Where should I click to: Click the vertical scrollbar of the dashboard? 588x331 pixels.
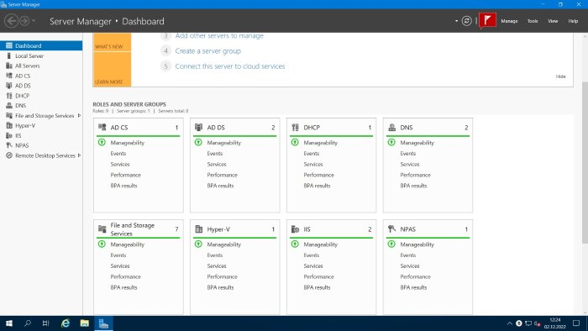(x=585, y=162)
